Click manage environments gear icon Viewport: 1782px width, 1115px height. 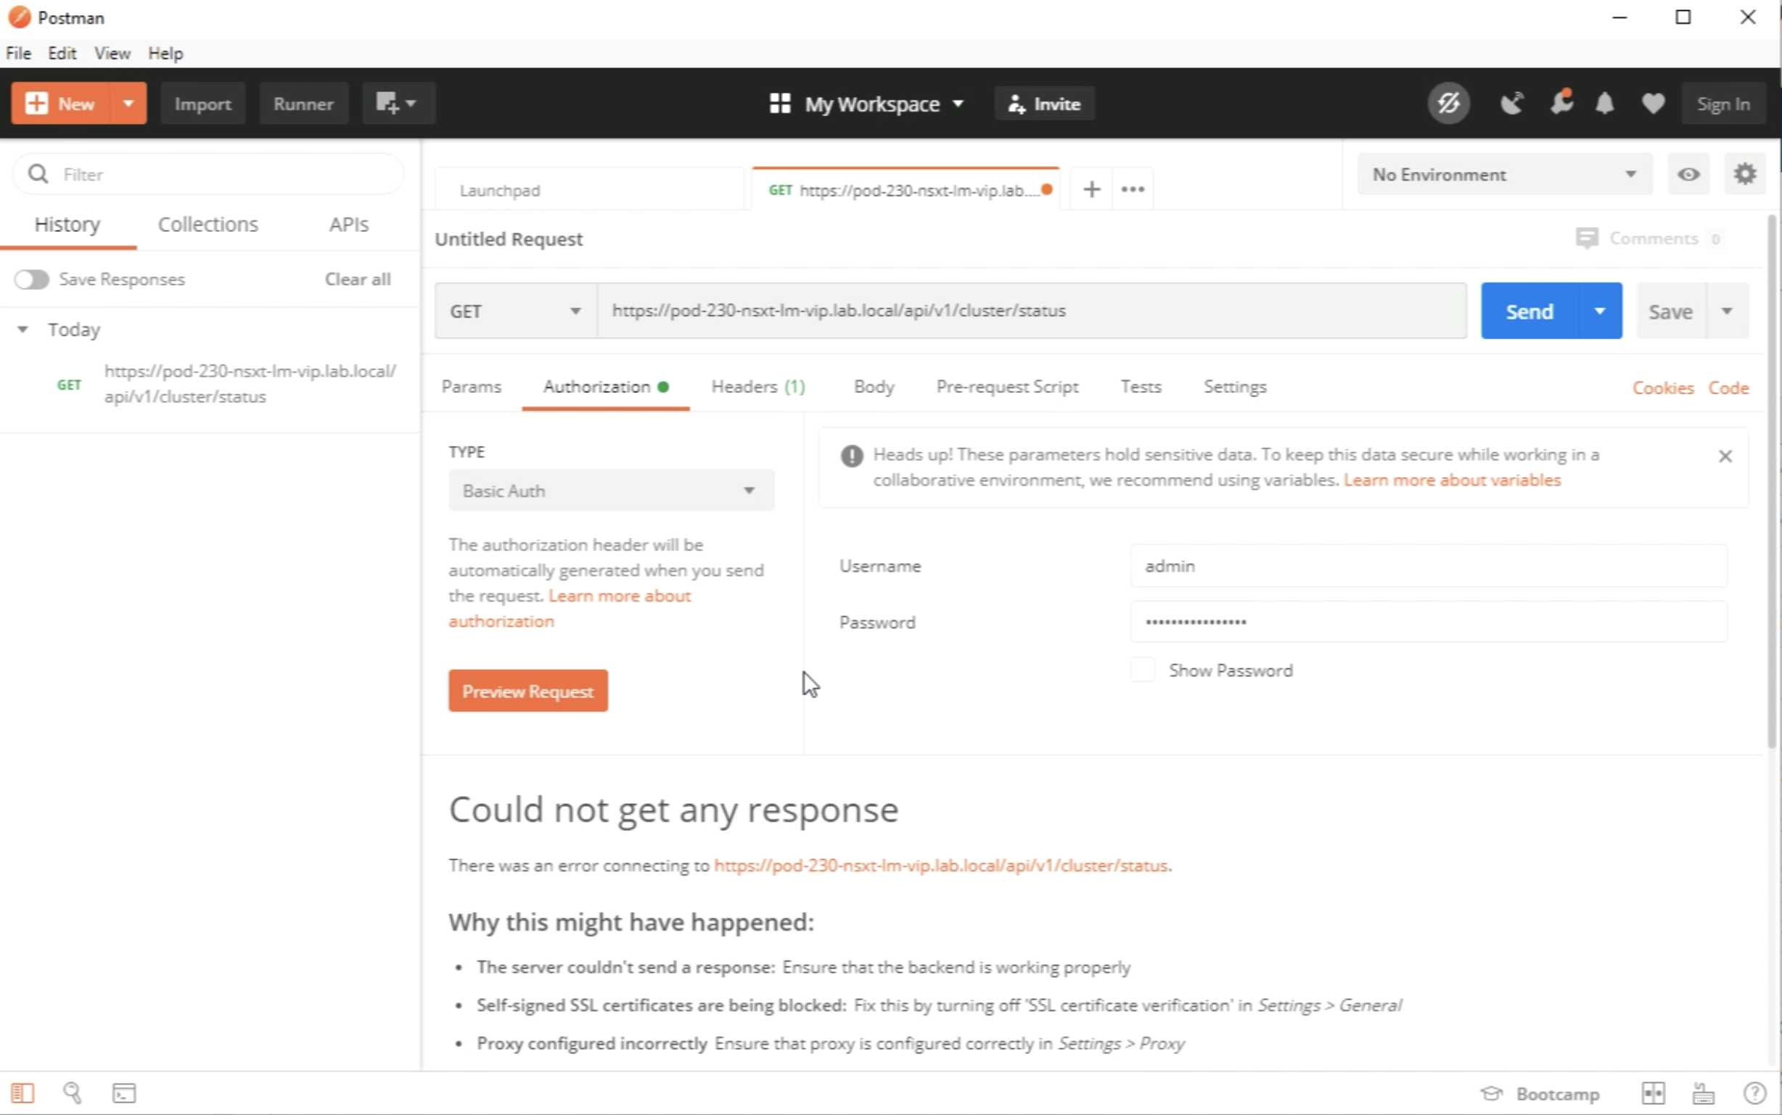point(1744,175)
